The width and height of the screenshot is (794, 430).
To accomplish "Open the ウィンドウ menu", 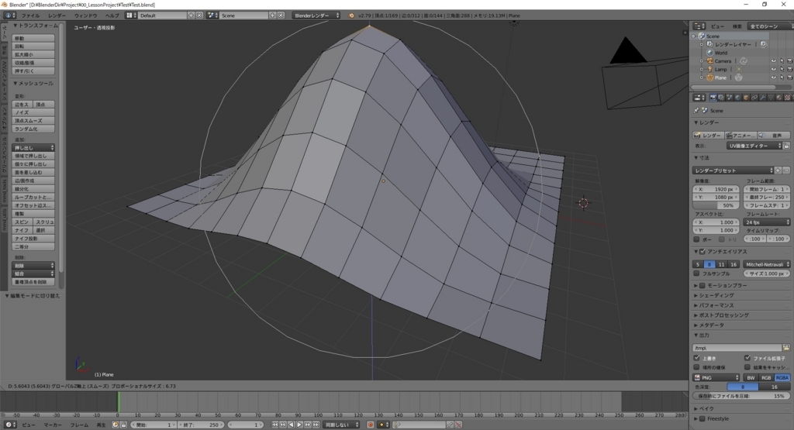I will point(85,15).
